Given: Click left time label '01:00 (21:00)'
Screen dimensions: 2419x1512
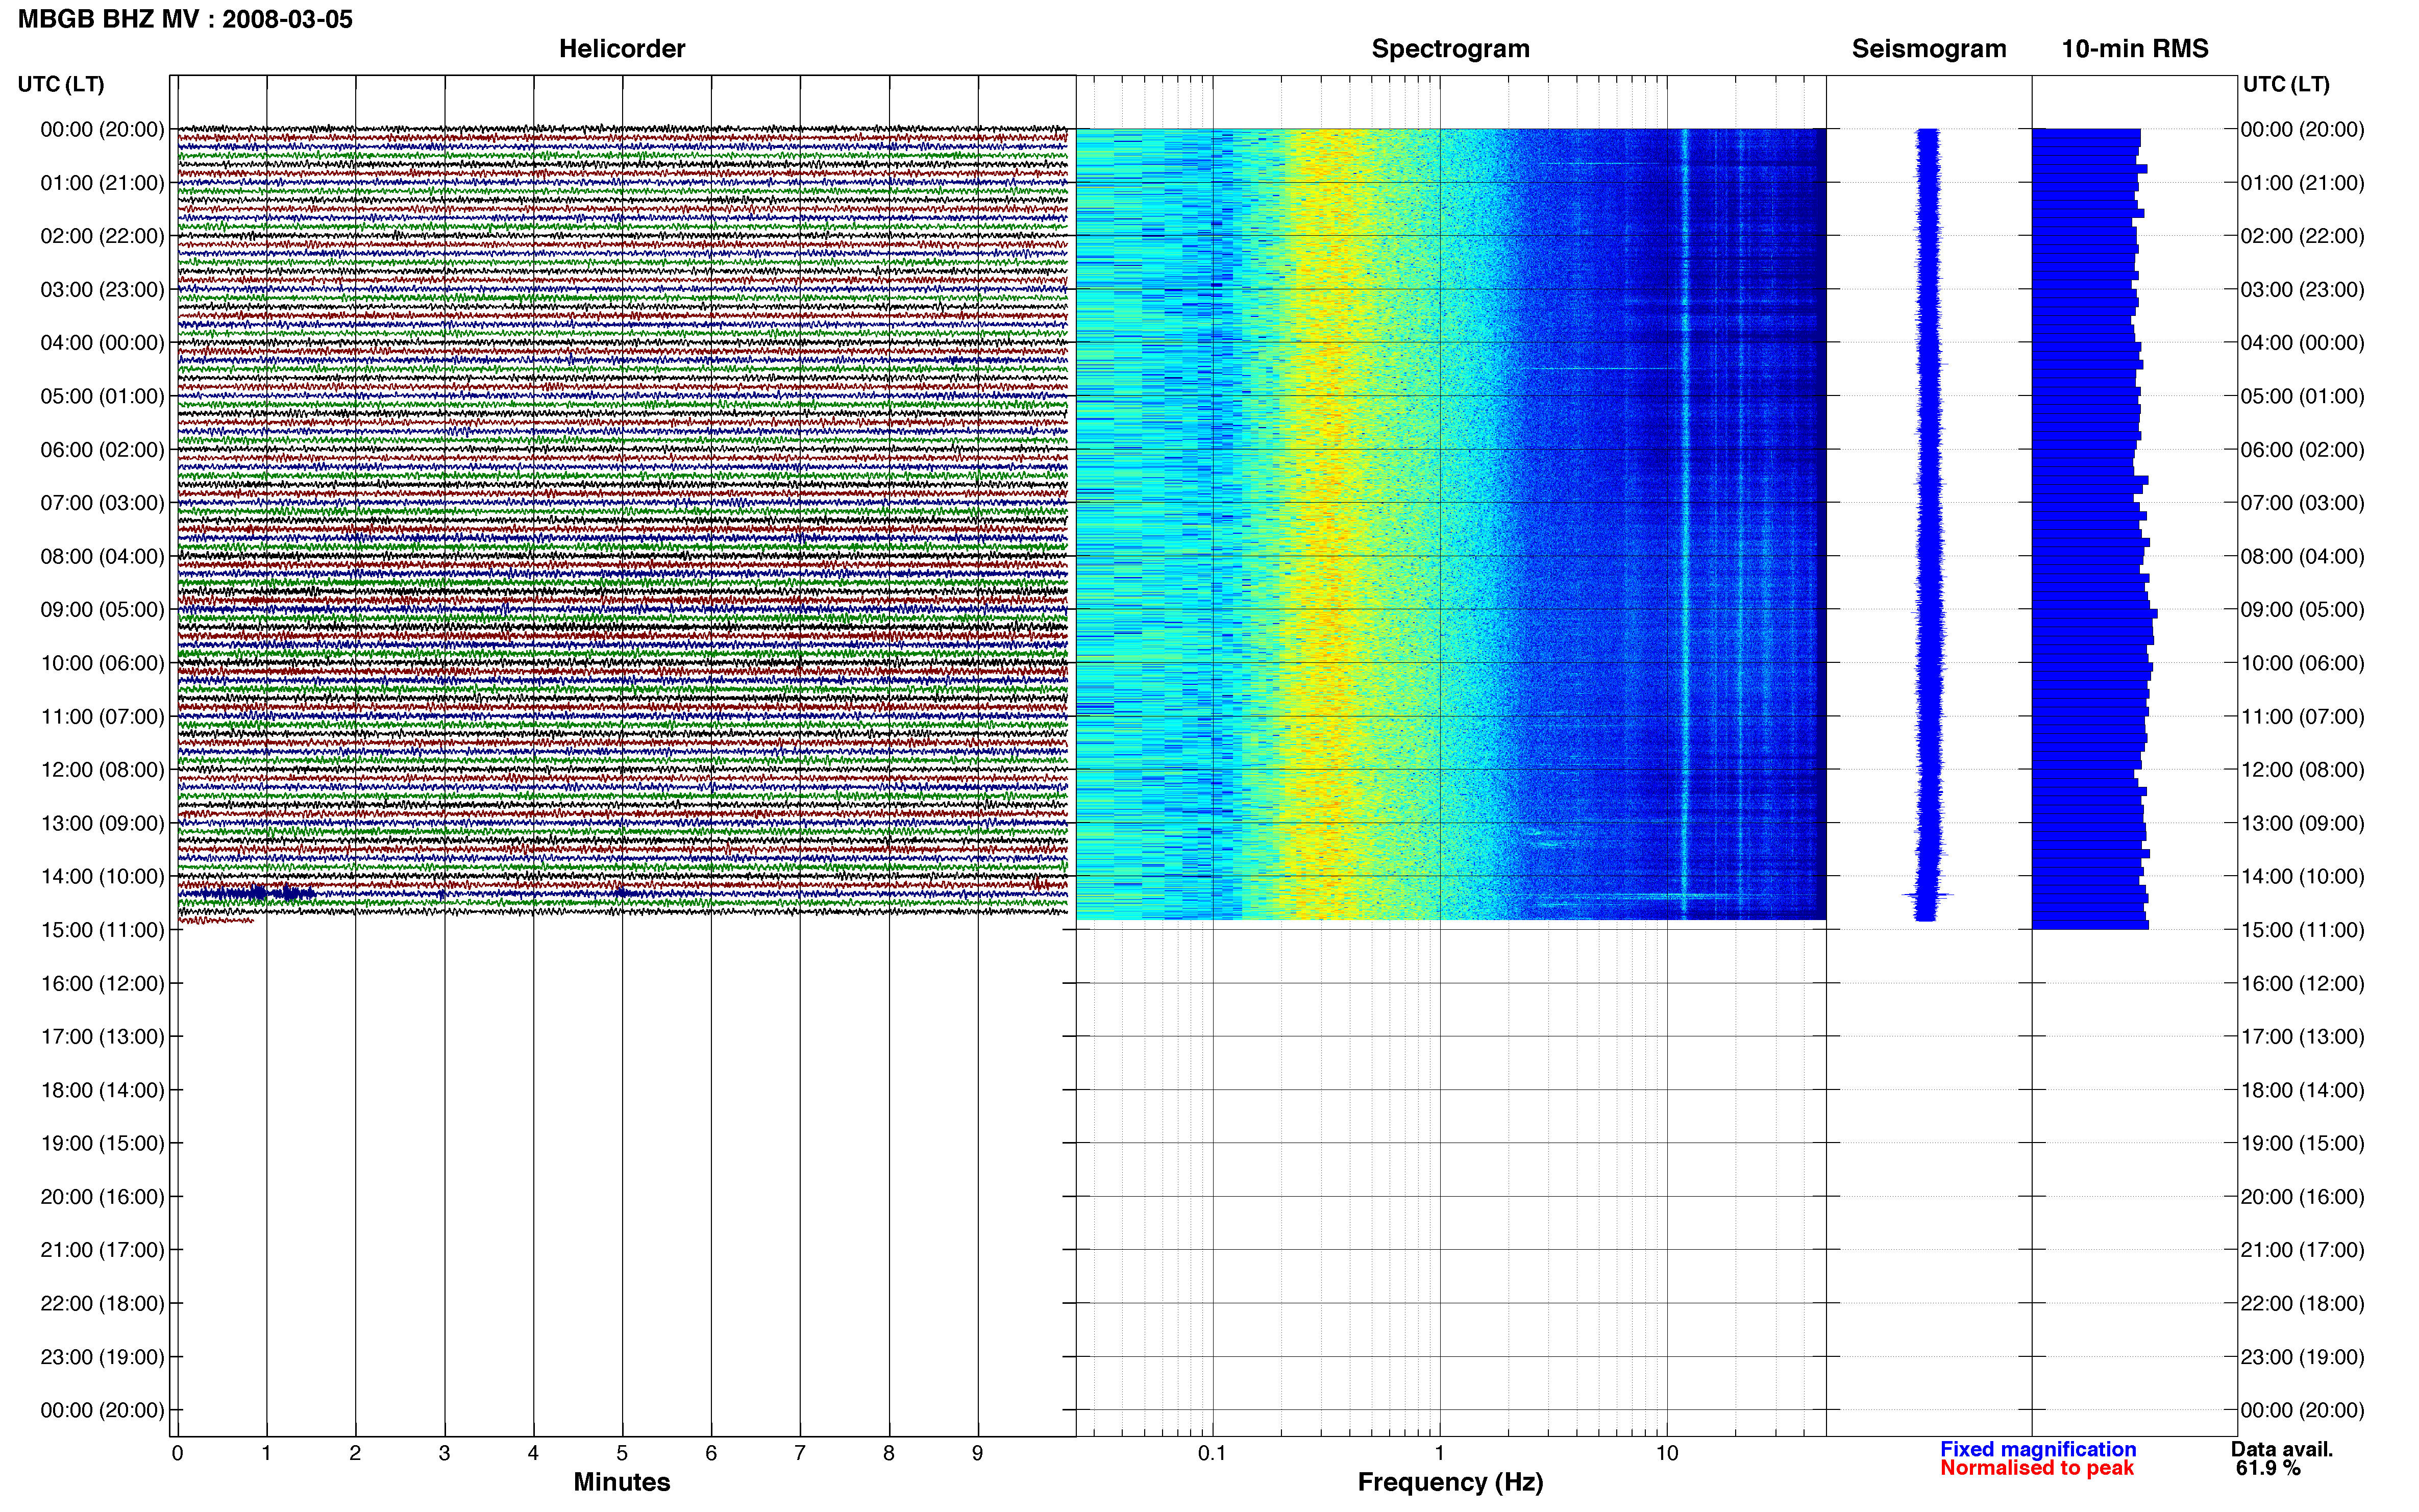Looking at the screenshot, I should (102, 183).
